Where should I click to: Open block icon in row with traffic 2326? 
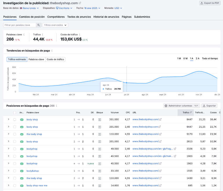click(x=100, y=149)
